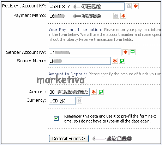This screenshot has height=145, width=162.
Task: Open the green hint icon beside Sender Name
Action: pyautogui.click(x=122, y=61)
